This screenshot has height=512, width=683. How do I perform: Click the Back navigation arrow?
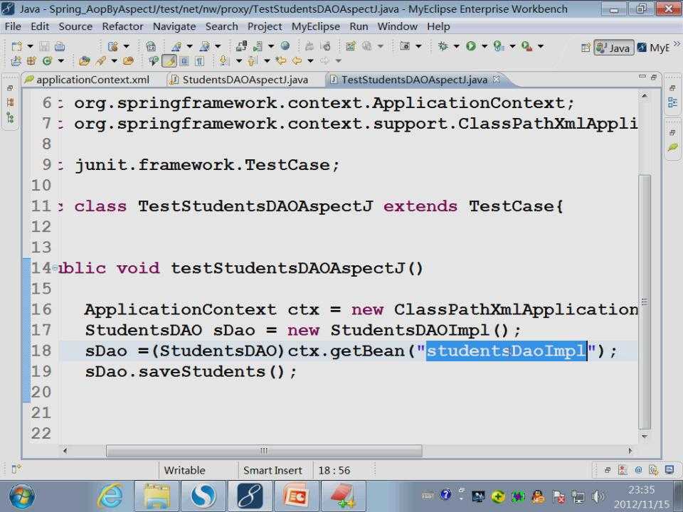point(297,61)
